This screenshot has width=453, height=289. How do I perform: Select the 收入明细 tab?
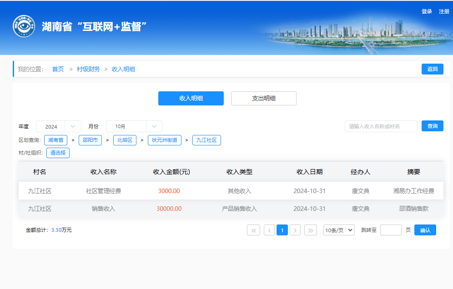click(x=191, y=99)
